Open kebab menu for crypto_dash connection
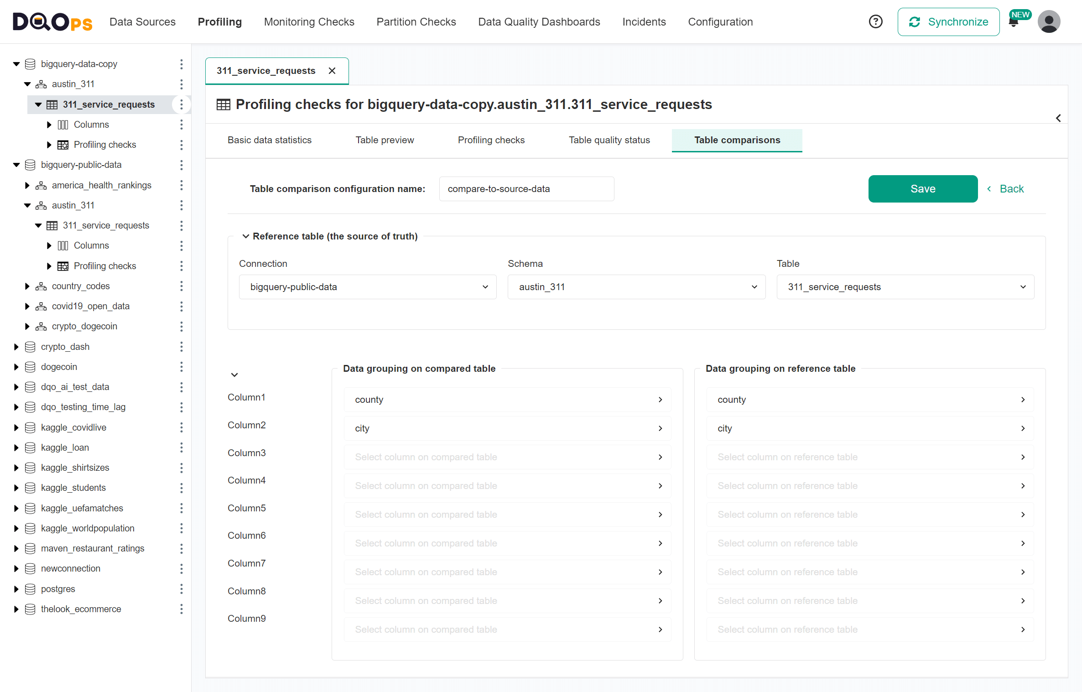This screenshot has width=1082, height=692. pos(182,347)
